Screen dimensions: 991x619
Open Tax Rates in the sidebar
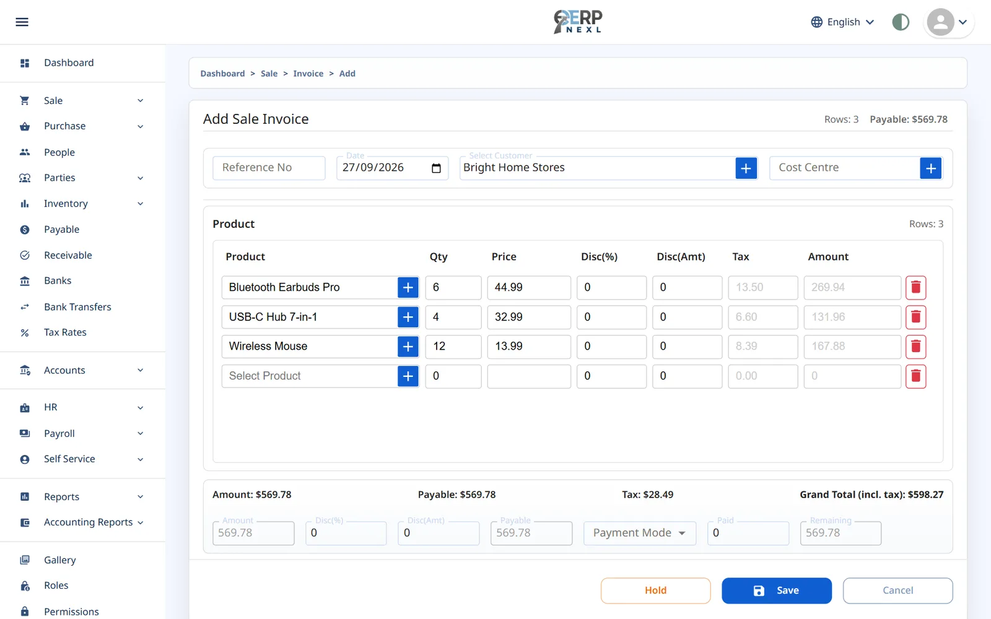(x=65, y=332)
